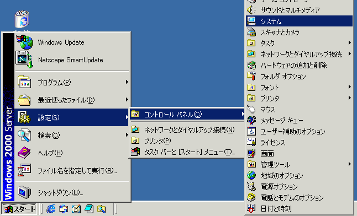The width and height of the screenshot is (357, 216).
Task: Click the Netscape SmartUpdate icon
Action: (24, 60)
